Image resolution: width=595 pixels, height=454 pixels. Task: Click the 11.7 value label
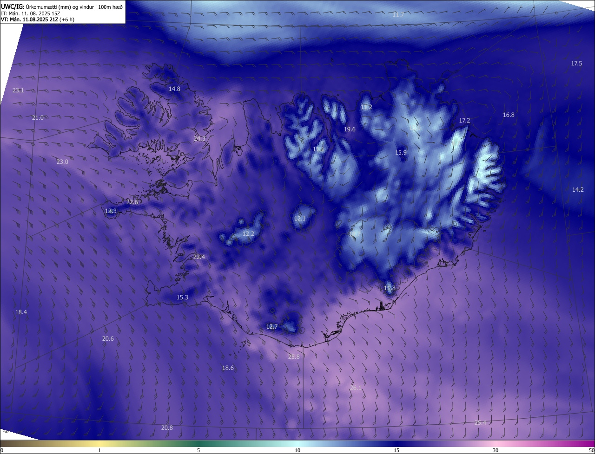tap(398, 15)
